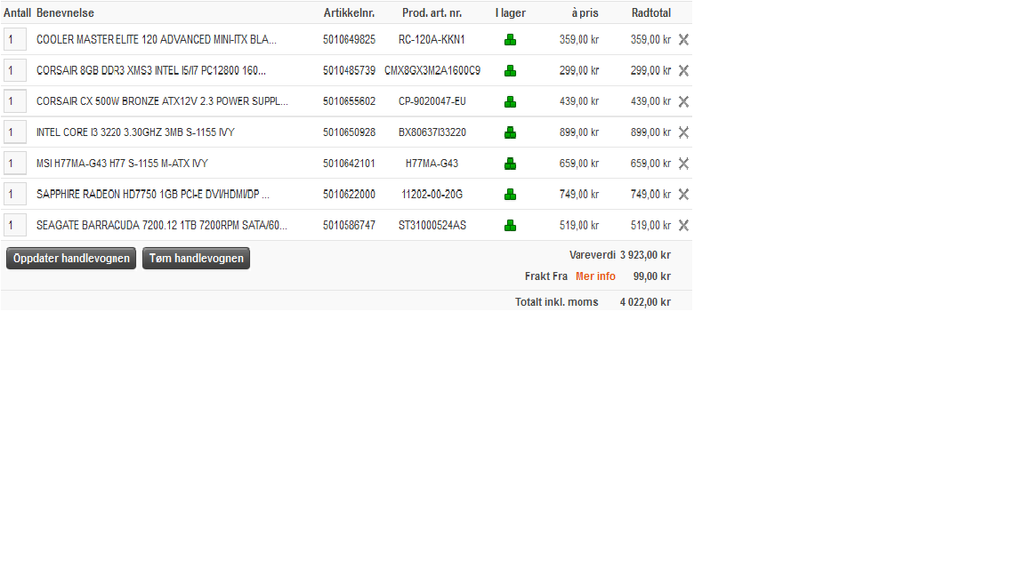This screenshot has height=576, width=1025.
Task: Click the Prod. art. nr. column header
Action: click(432, 13)
